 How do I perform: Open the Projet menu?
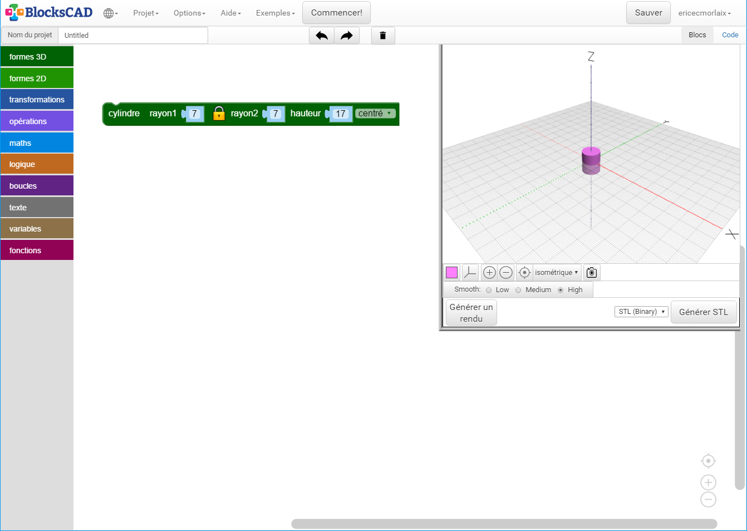pyautogui.click(x=146, y=13)
